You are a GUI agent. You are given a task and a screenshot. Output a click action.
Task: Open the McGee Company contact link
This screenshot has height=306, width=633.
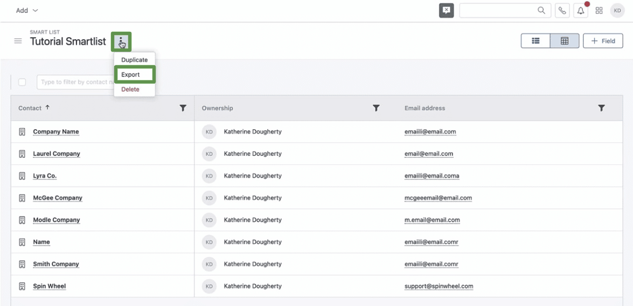click(x=58, y=198)
